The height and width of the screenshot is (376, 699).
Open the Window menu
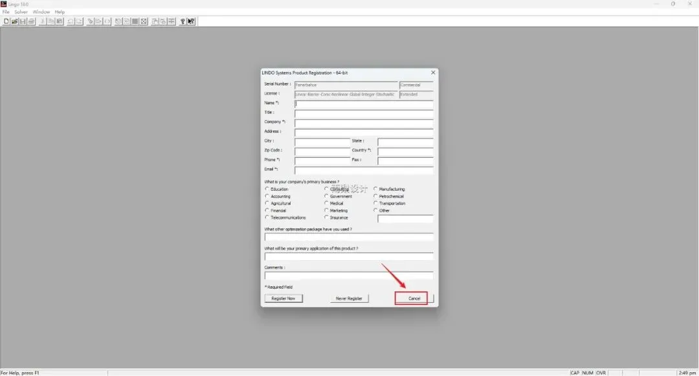click(41, 12)
